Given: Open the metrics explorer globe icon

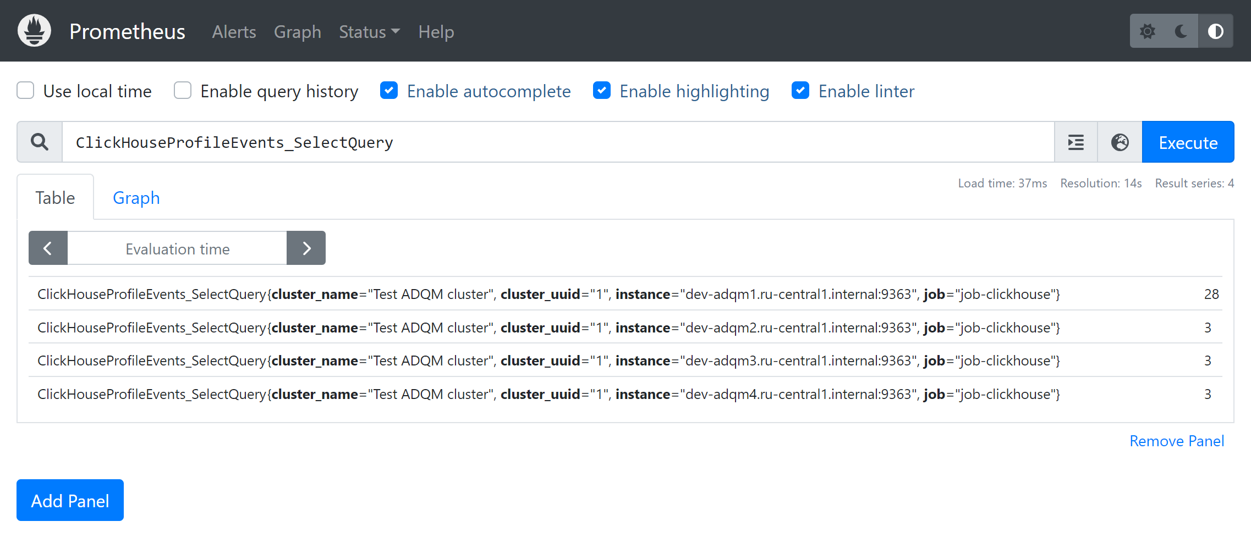Looking at the screenshot, I should (x=1120, y=142).
